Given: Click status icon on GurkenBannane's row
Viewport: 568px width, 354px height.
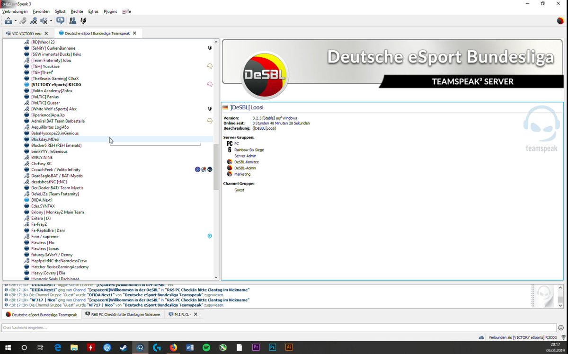Looking at the screenshot, I should point(210,48).
